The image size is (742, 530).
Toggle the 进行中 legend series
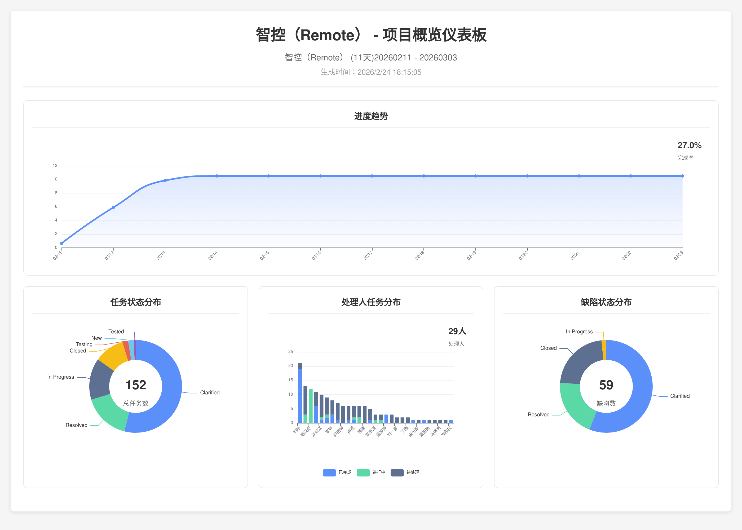(378, 472)
